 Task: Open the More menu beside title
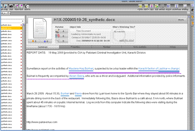(x=181, y=20)
